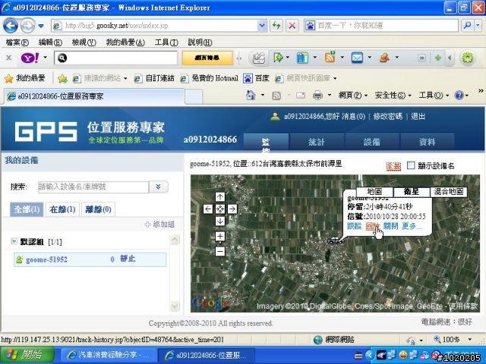
Task: Click the 跟蹤 link in the map popup
Action: (355, 226)
